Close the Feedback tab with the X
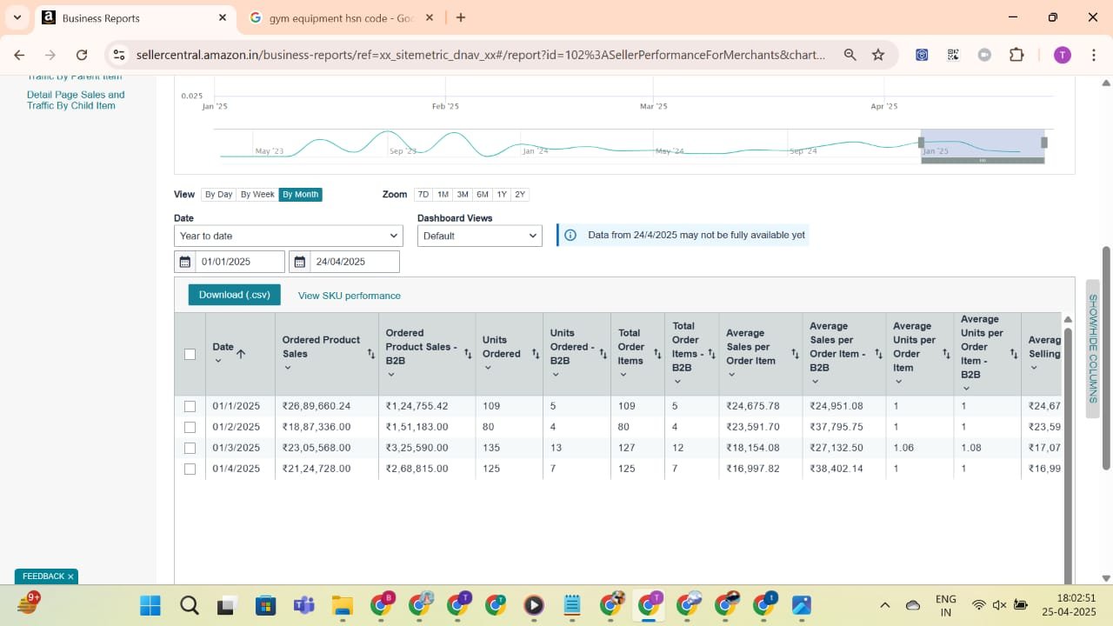This screenshot has width=1113, height=626. (x=70, y=576)
